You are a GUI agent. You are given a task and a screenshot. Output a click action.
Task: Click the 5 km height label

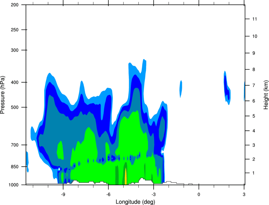[253, 116]
